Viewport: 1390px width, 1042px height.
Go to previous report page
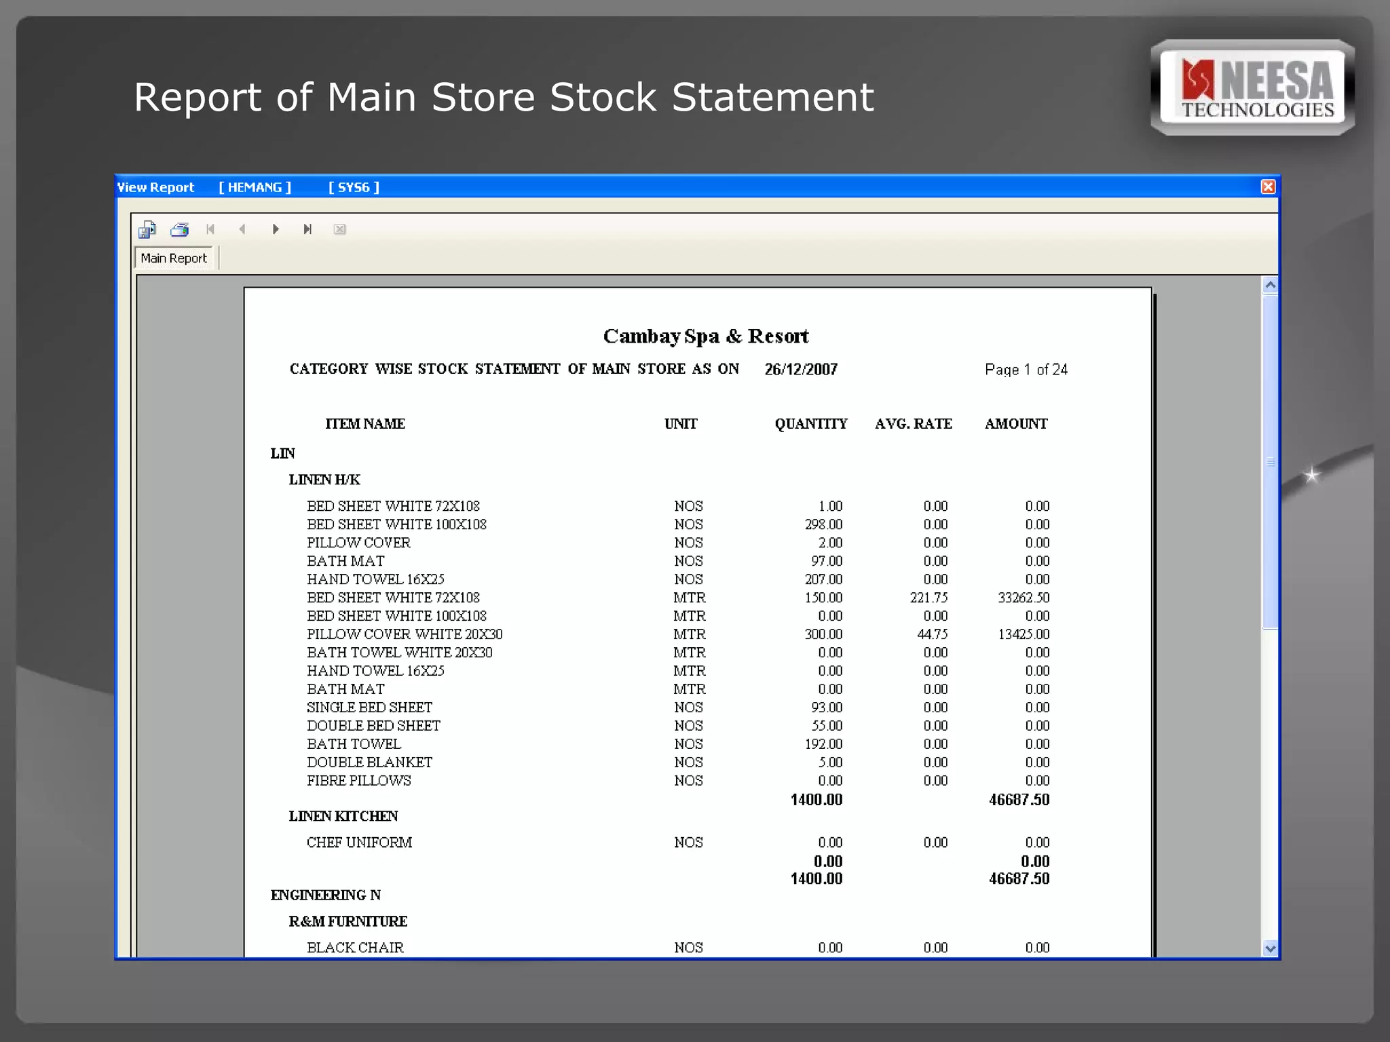tap(242, 229)
